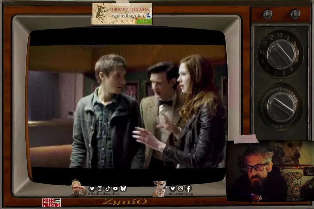Click the ZyniO gold logo text
The width and height of the screenshot is (314, 209).
[125, 202]
